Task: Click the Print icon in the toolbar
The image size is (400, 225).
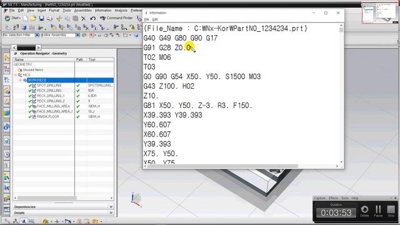Action: click(50, 18)
